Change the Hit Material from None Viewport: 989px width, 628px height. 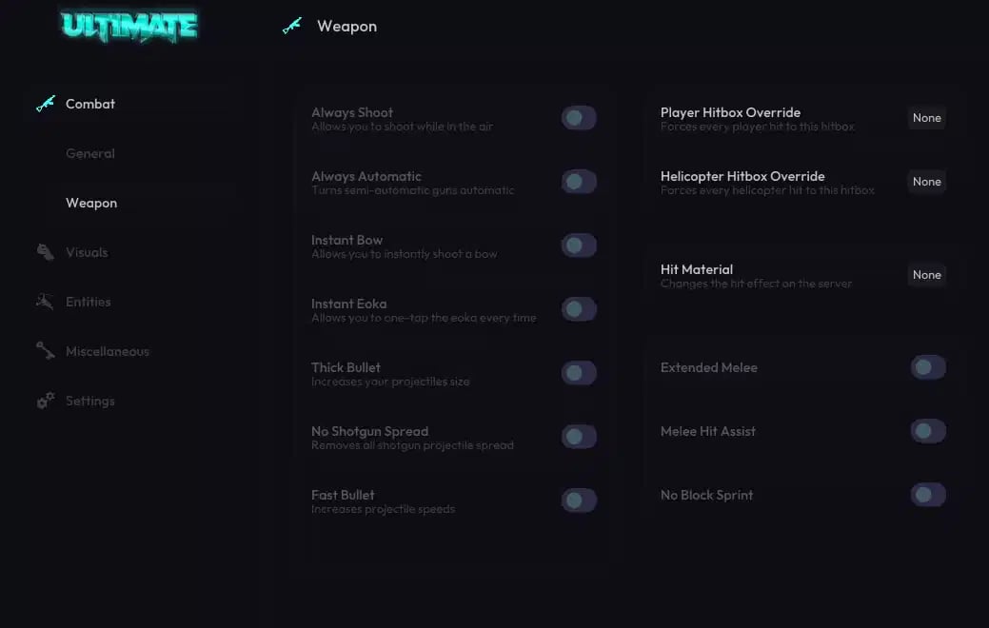point(926,274)
